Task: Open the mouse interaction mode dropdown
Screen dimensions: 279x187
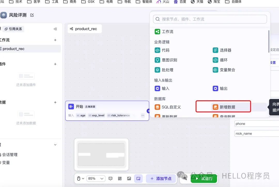Action: [x=81, y=178]
